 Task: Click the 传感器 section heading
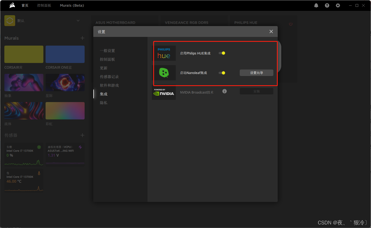(11, 135)
